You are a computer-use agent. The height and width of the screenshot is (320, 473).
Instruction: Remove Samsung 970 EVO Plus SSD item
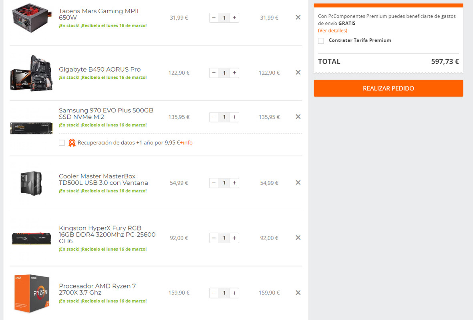(298, 117)
